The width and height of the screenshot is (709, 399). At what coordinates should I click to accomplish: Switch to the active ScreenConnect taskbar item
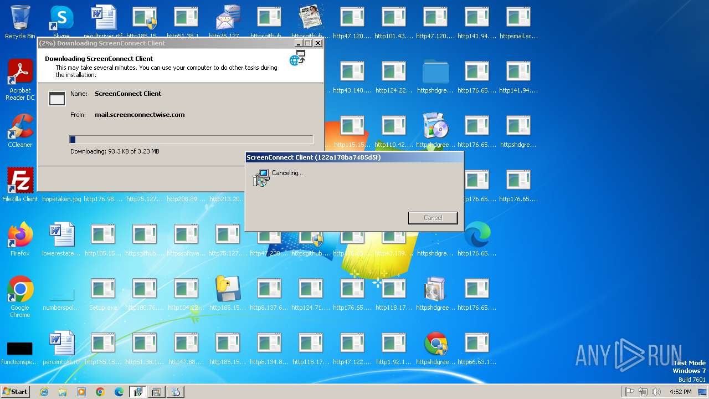(x=138, y=392)
